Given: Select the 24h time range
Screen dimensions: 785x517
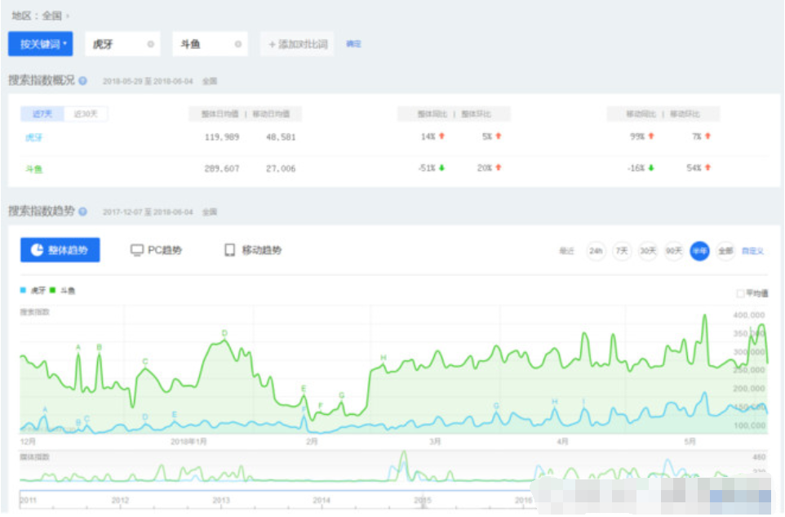Looking at the screenshot, I should 596,251.
